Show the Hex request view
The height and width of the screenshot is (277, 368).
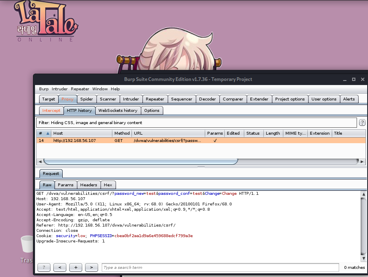point(108,185)
